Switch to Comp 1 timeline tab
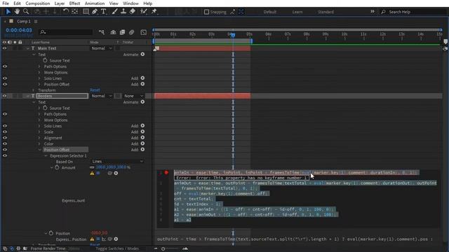 [x=23, y=22]
